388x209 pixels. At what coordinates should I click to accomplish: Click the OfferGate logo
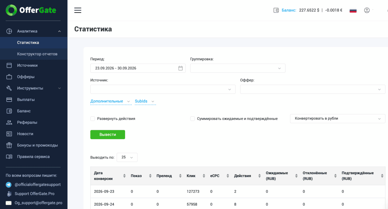click(x=31, y=10)
